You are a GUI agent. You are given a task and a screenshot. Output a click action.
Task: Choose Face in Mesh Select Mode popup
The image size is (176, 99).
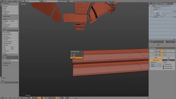76,58
